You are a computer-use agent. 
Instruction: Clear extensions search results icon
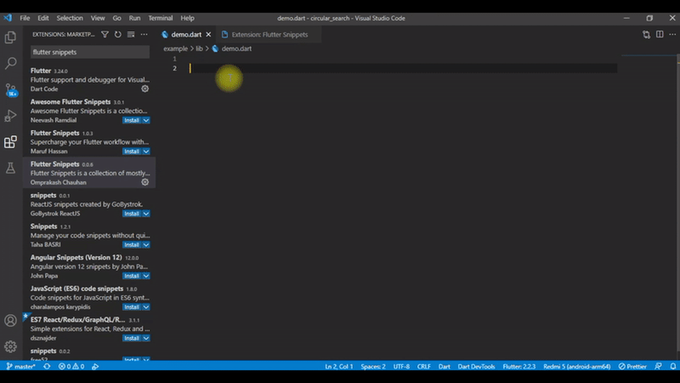pos(131,35)
